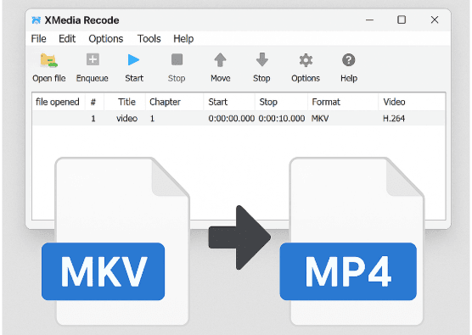This screenshot has width=472, height=335.
Task: Start encoding with the blue play icon
Action: [133, 59]
